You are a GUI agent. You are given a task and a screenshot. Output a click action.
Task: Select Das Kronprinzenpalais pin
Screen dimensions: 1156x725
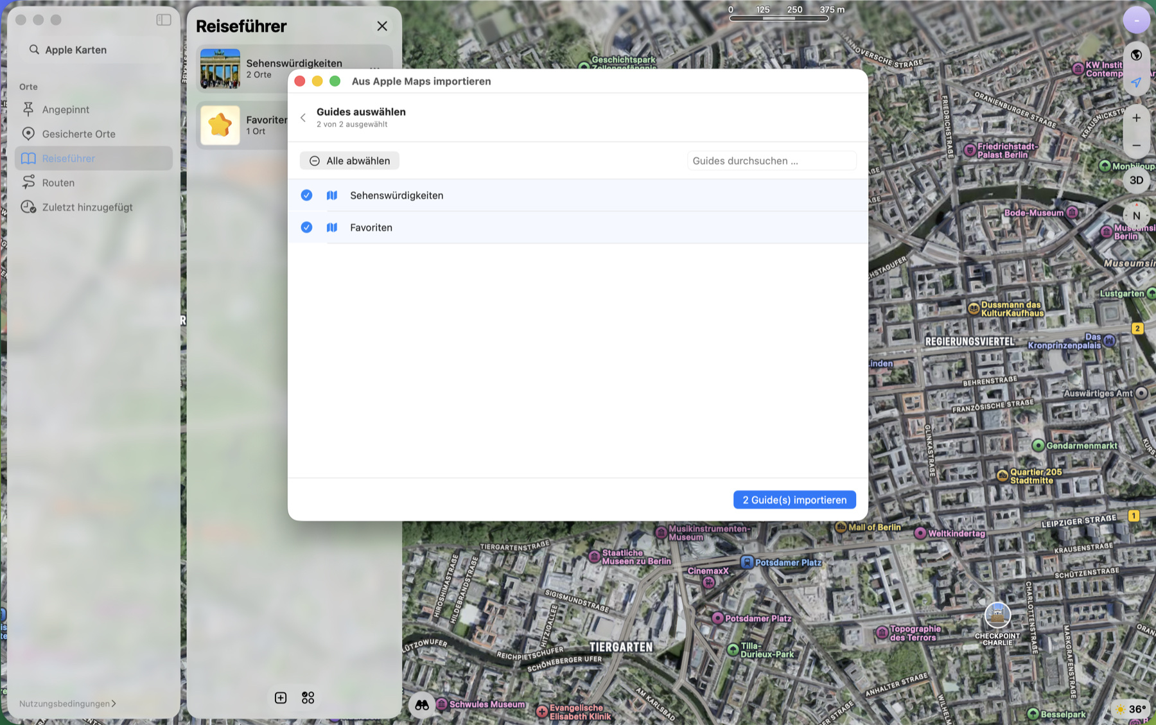[1110, 340]
